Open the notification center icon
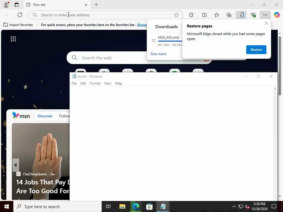Screen dimensions: 283x212 [x=274, y=206]
